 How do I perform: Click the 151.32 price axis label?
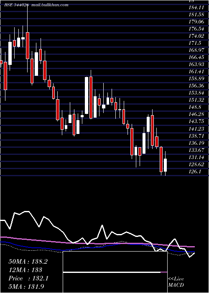point(196,100)
